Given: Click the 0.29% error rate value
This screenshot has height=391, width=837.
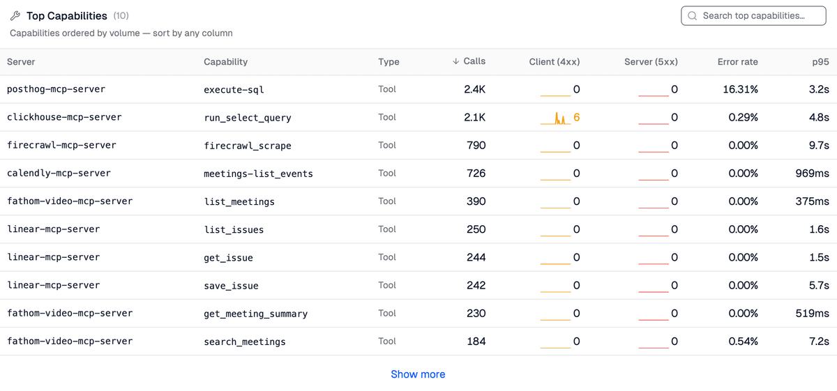Looking at the screenshot, I should [x=743, y=117].
